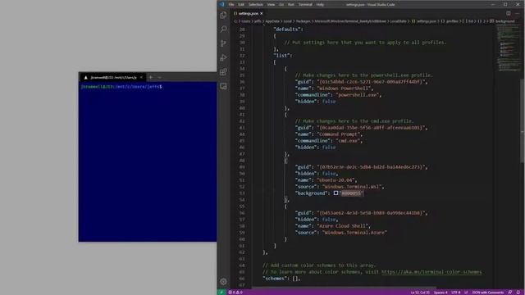The image size is (525, 295).
Task: Close the Terminal window tab
Action: point(141,77)
